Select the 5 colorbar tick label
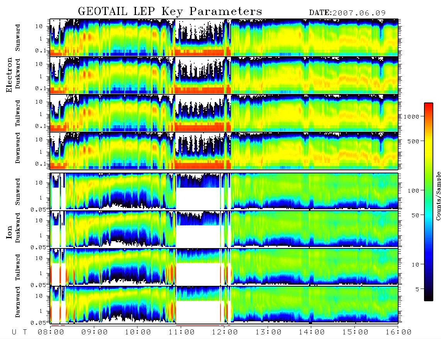Image resolution: width=441 pixels, height=339 pixels. (417, 289)
